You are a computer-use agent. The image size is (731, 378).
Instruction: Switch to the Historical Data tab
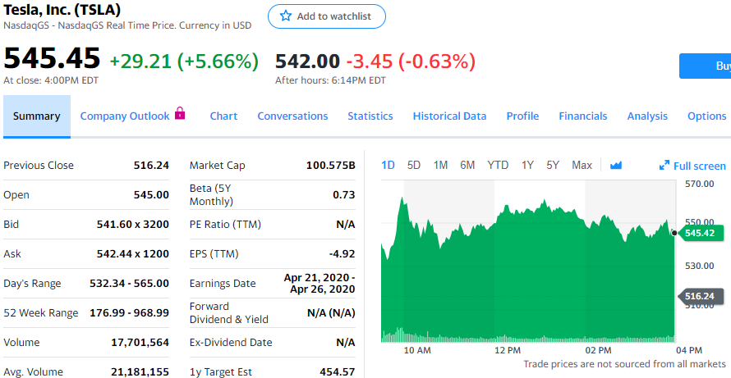449,116
